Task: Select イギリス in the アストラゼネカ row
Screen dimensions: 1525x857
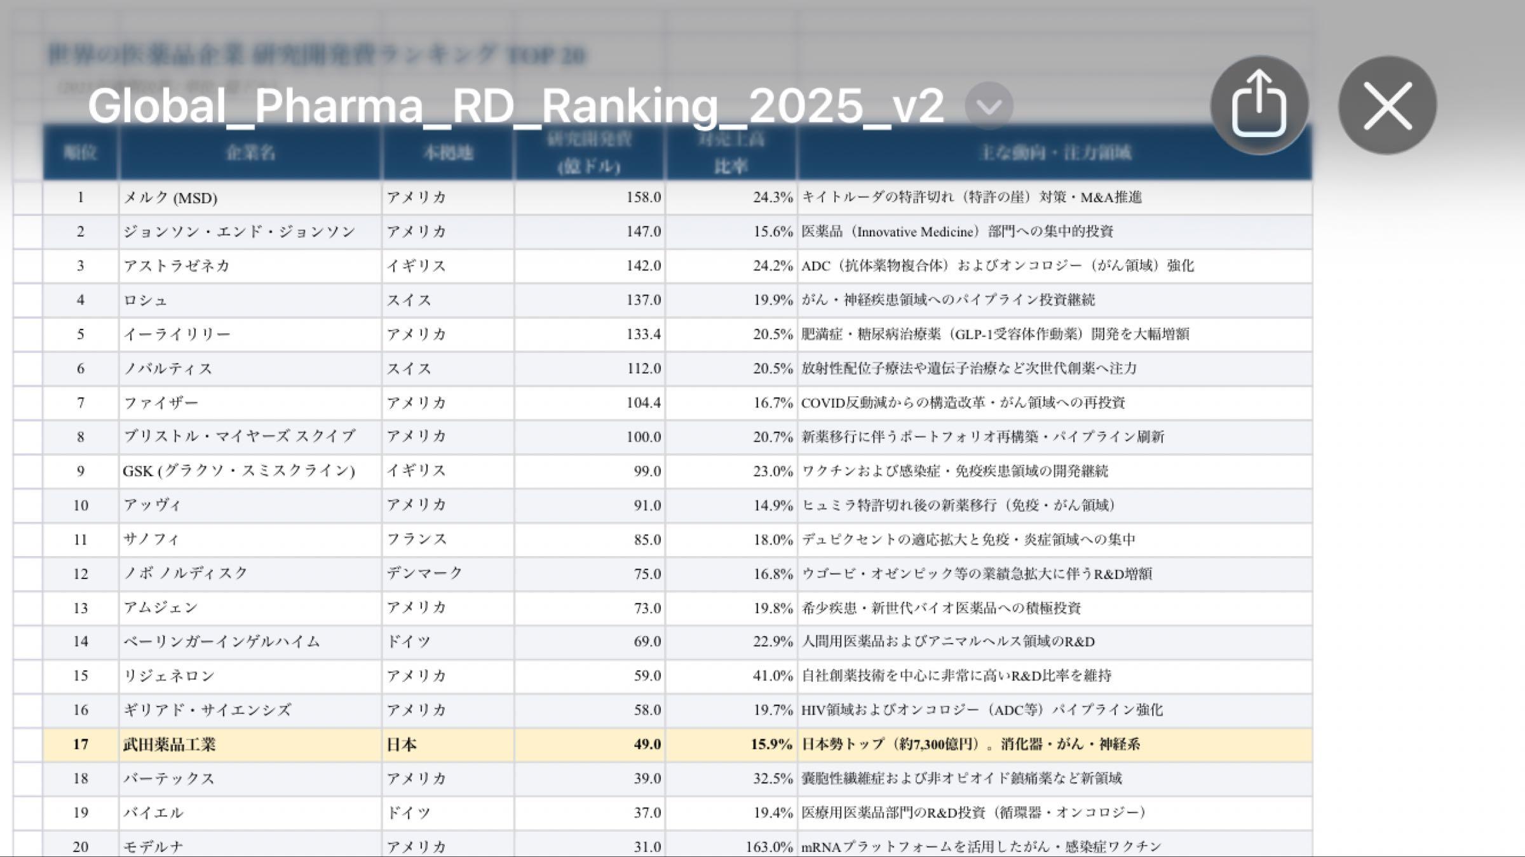Action: pos(448,266)
